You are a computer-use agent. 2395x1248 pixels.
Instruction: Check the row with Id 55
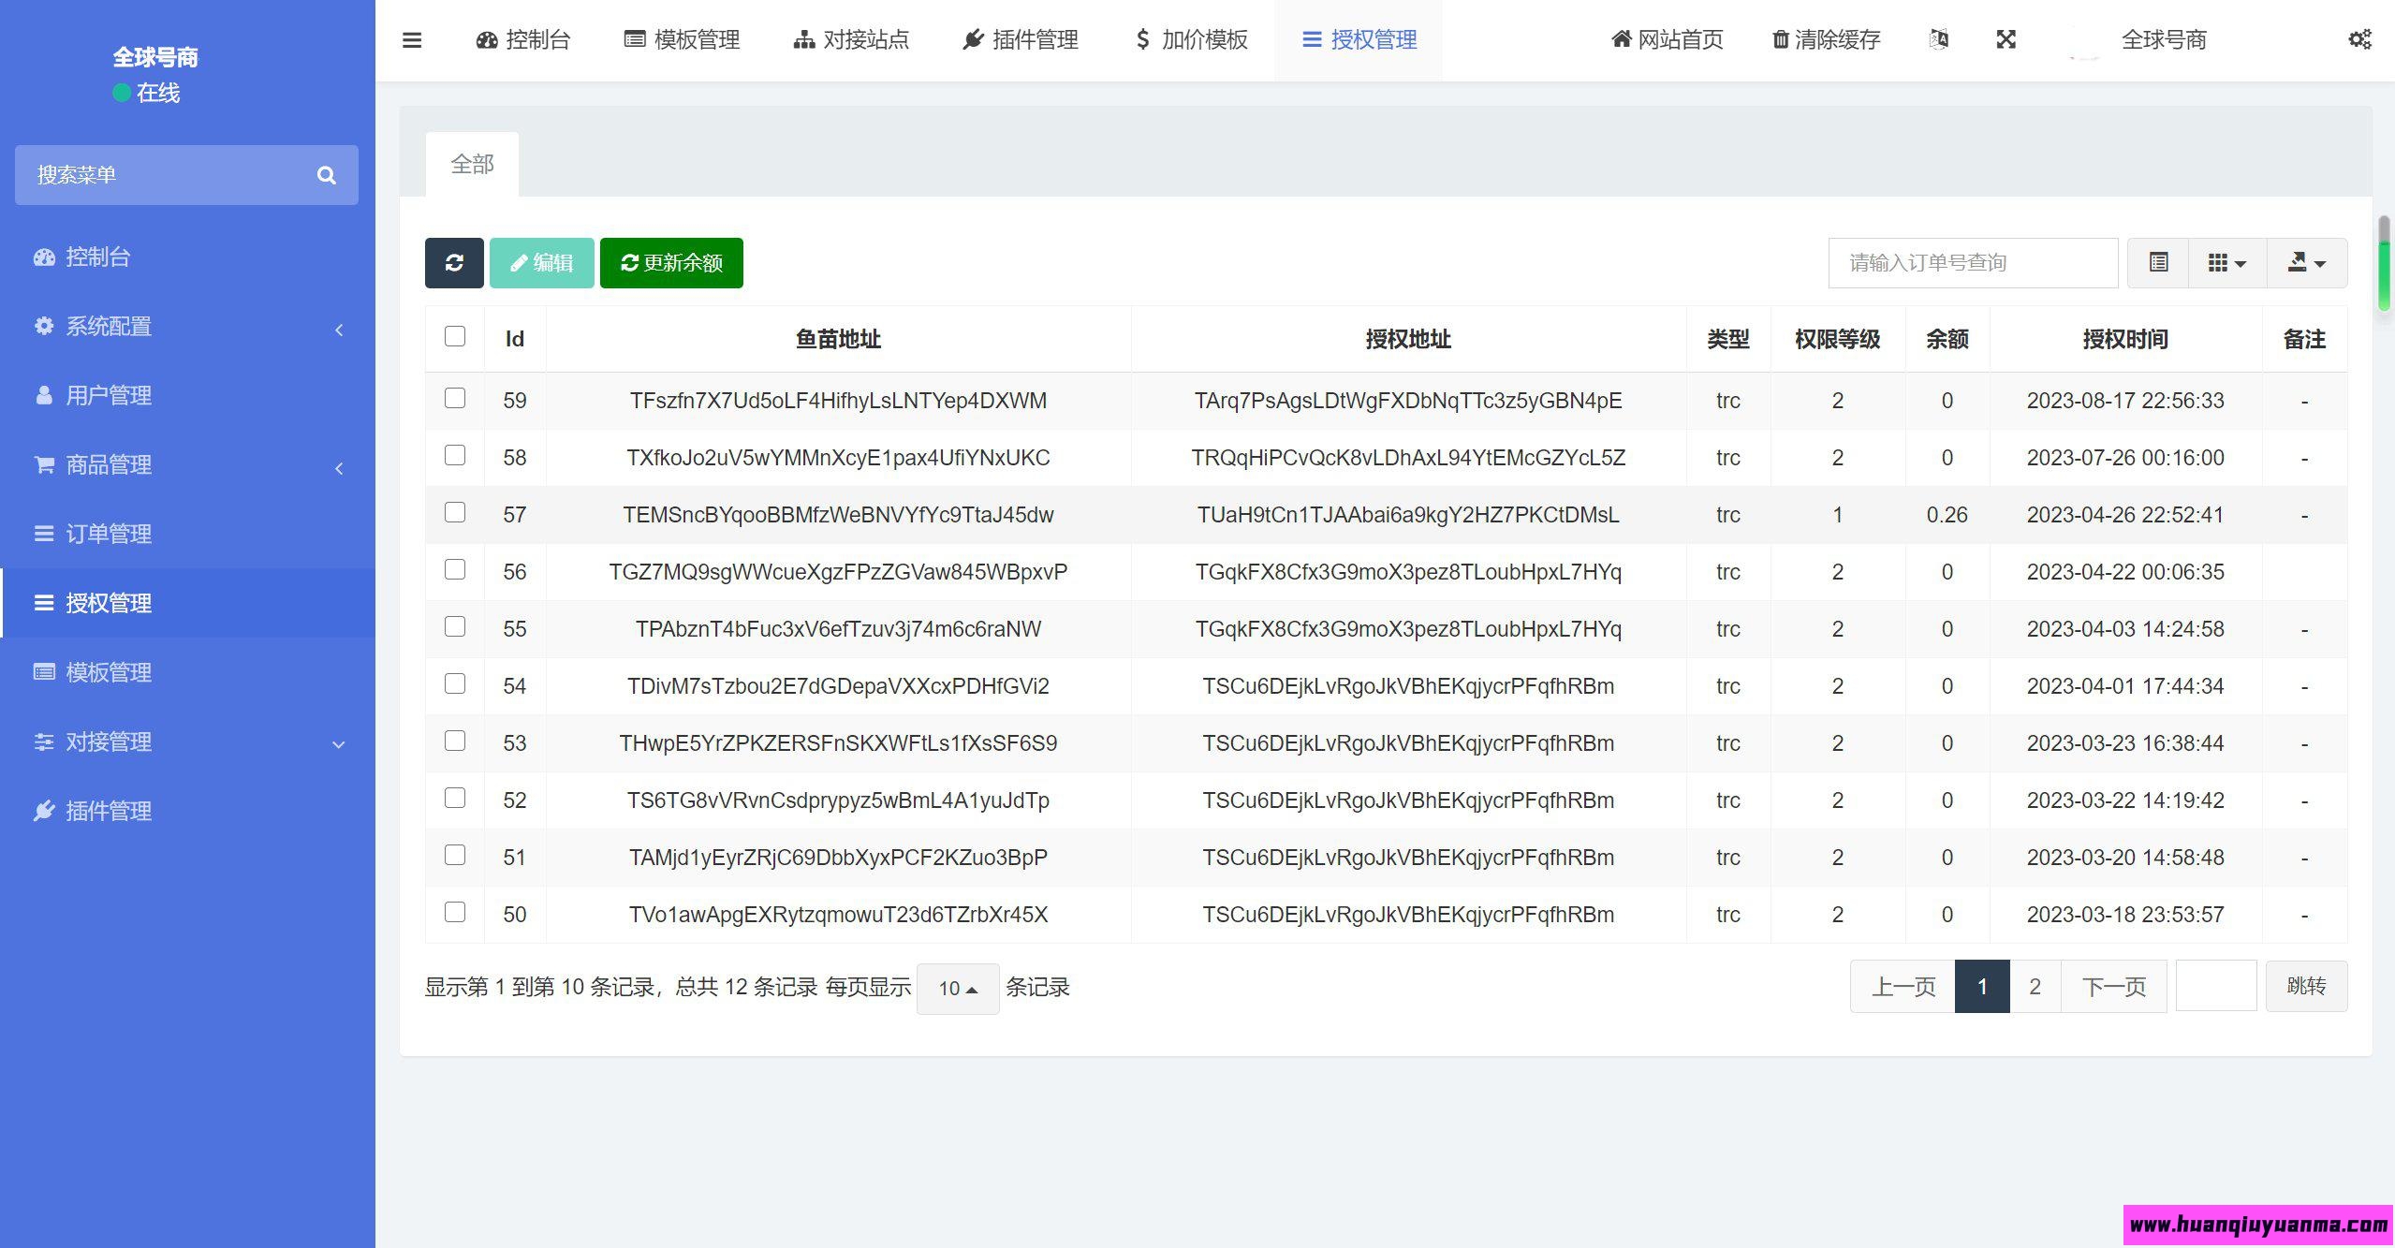coord(455,626)
